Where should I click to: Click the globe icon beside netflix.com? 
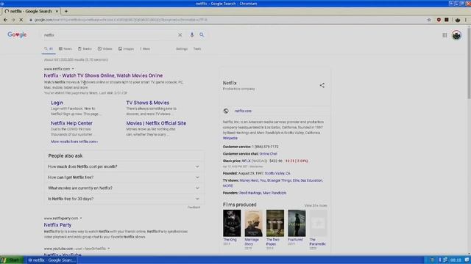click(x=226, y=111)
